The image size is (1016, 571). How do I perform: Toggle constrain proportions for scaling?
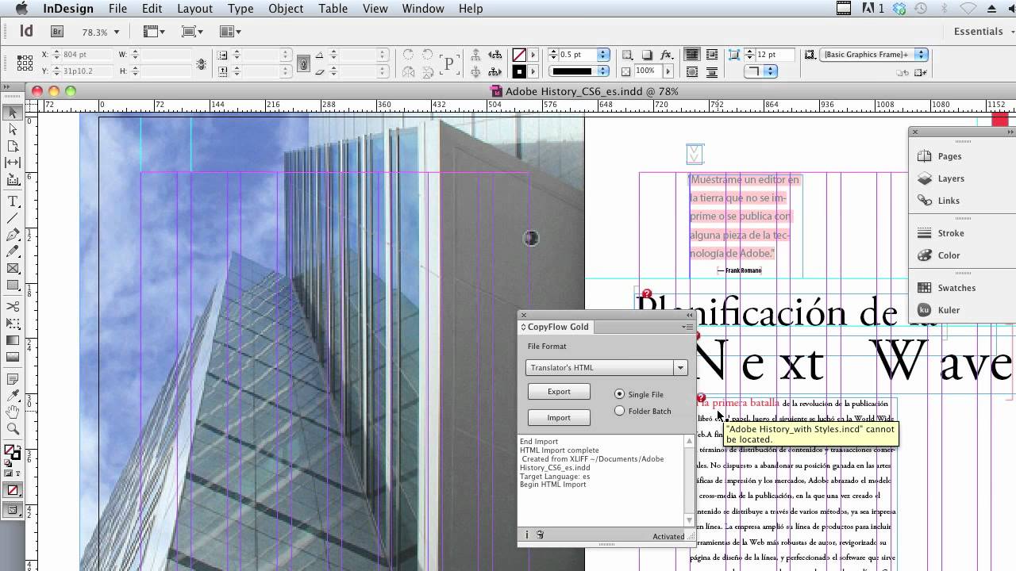coord(303,63)
